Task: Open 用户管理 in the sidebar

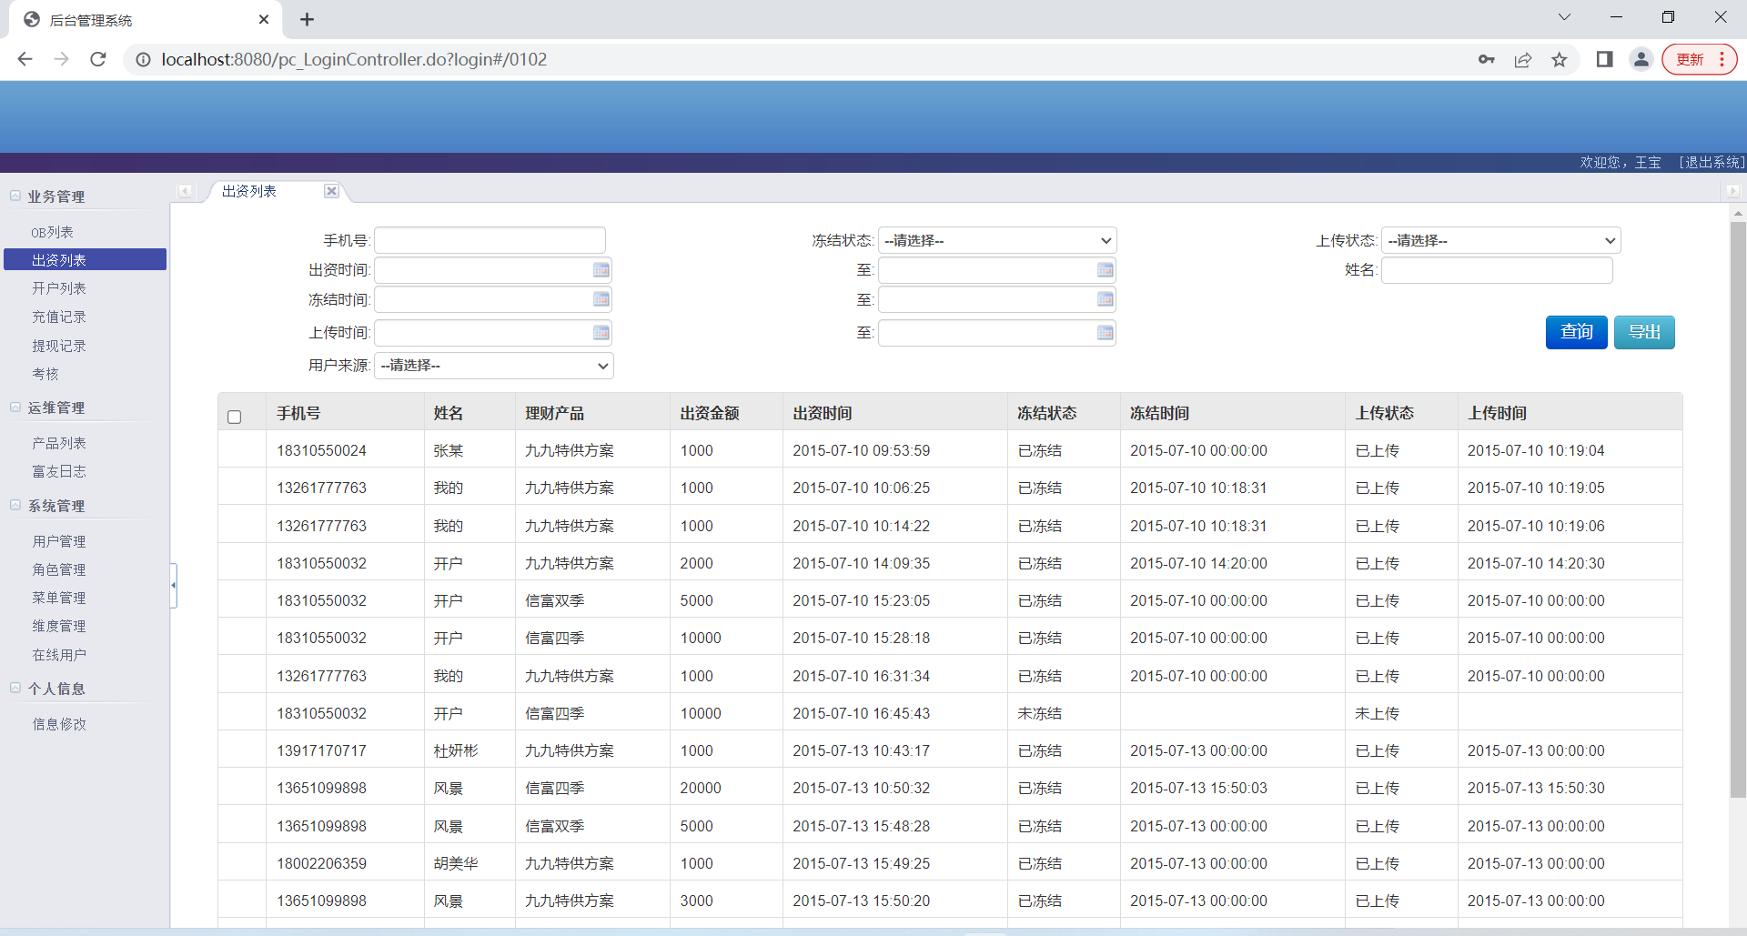Action: click(59, 541)
